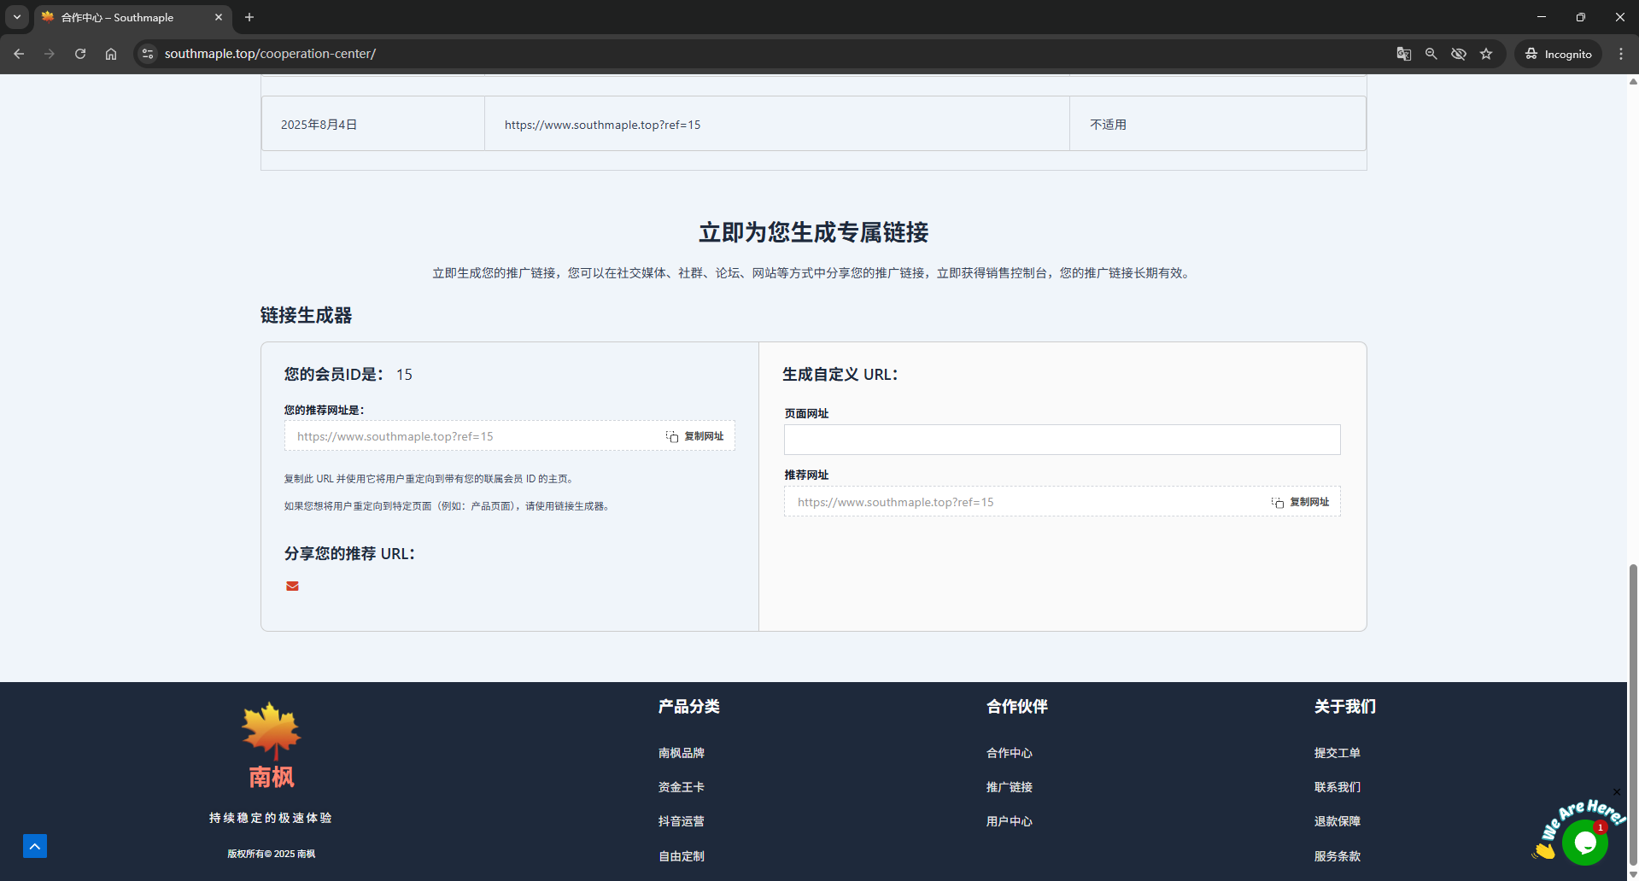Viewport: 1639px width, 881px height.
Task: Open Google Translate icon in the address bar
Action: 1402,53
